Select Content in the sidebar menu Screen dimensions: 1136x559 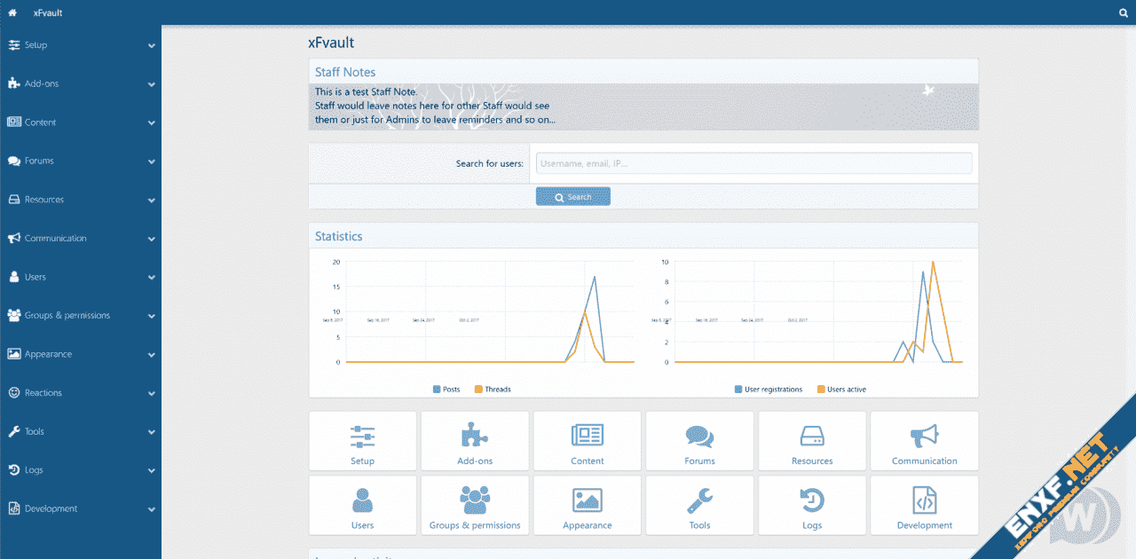pyautogui.click(x=40, y=122)
